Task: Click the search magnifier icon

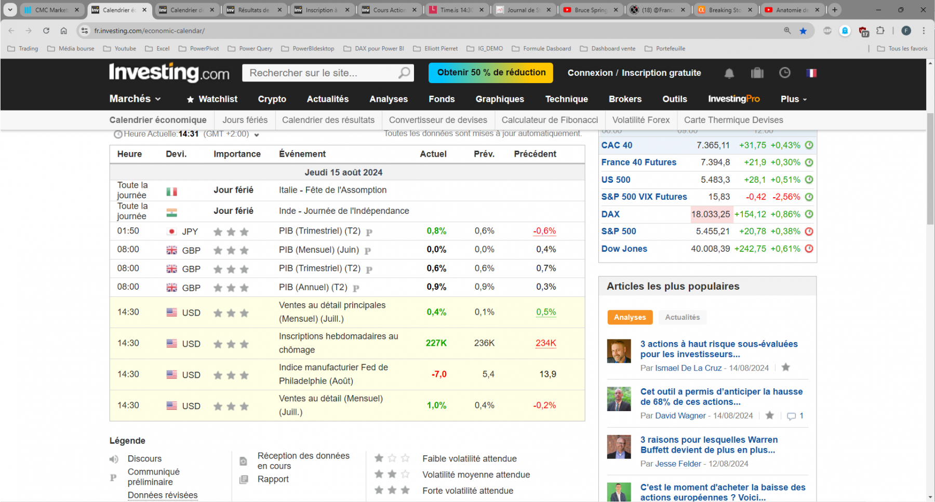Action: [x=404, y=73]
